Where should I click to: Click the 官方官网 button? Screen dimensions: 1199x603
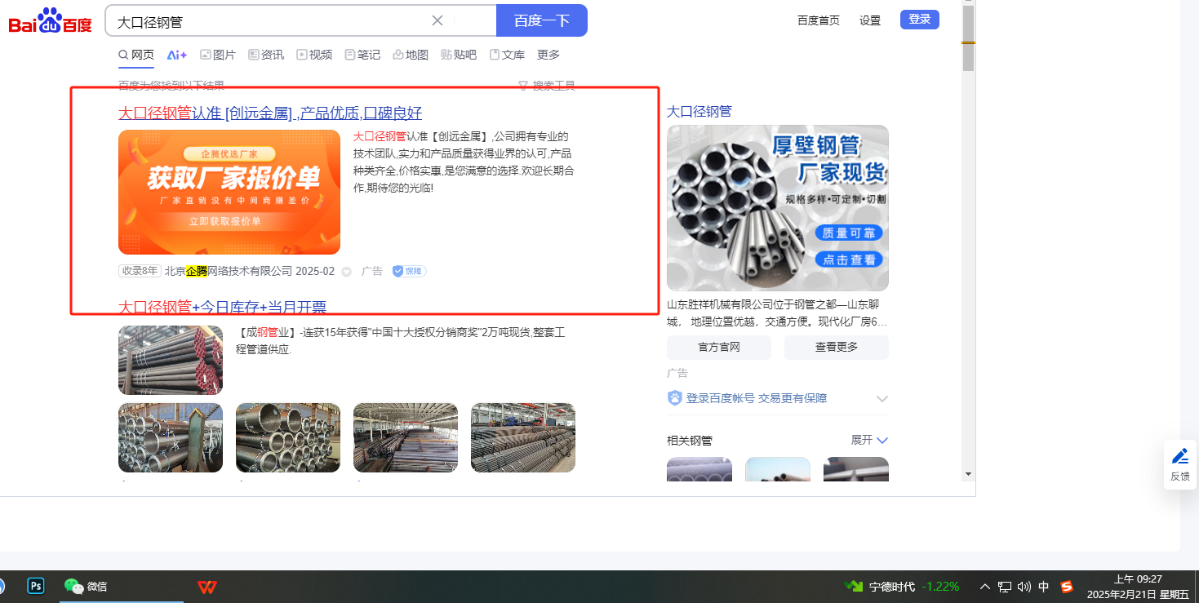pyautogui.click(x=719, y=348)
